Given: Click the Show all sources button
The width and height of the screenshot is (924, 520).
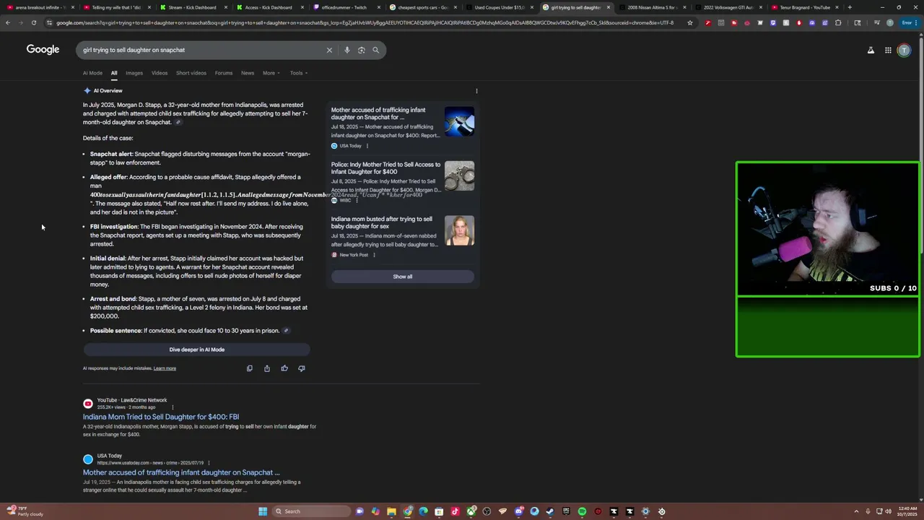Looking at the screenshot, I should (x=403, y=277).
